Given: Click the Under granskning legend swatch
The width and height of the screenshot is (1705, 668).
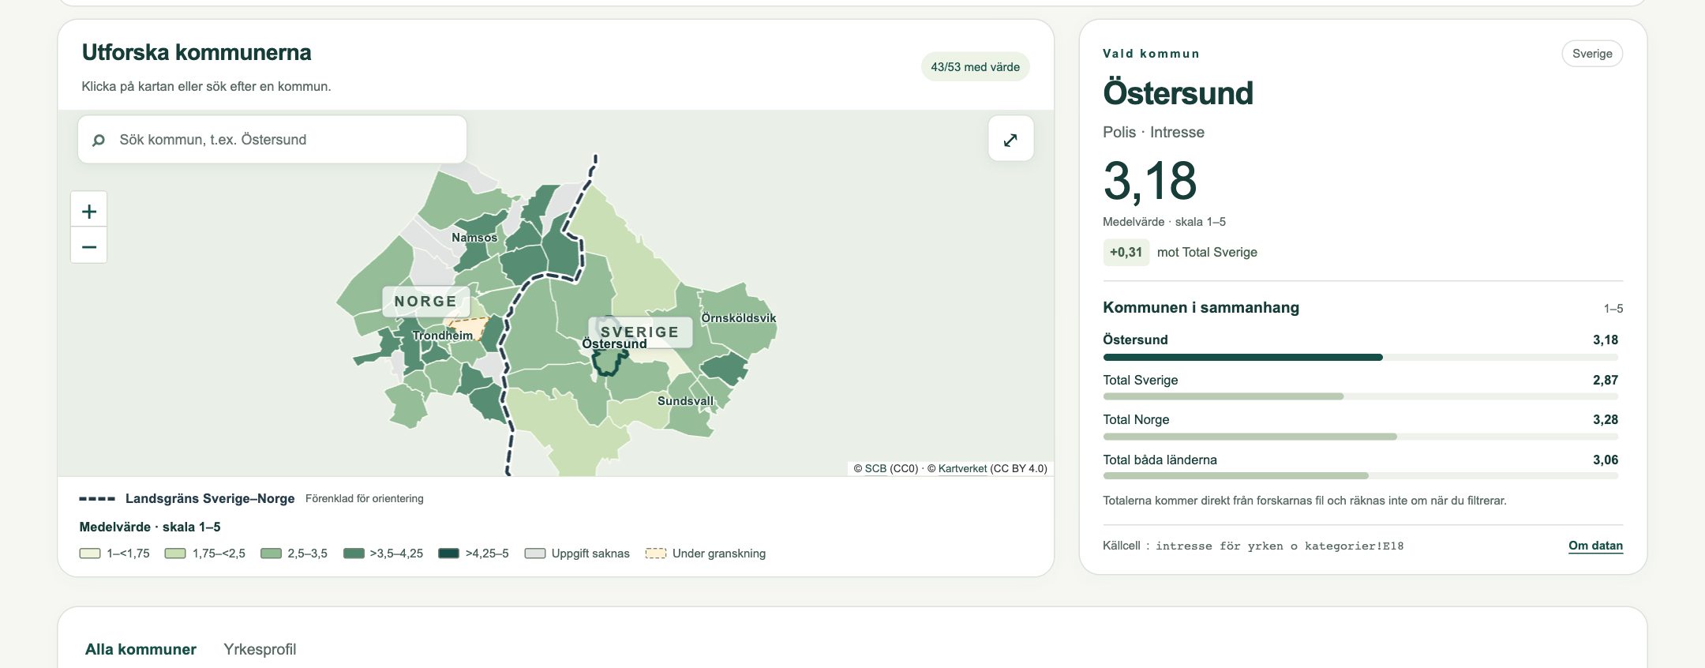Looking at the screenshot, I should point(656,554).
